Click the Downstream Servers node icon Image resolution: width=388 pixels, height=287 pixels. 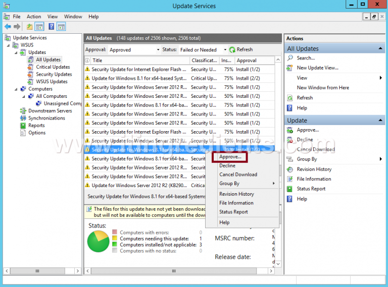pos(23,110)
